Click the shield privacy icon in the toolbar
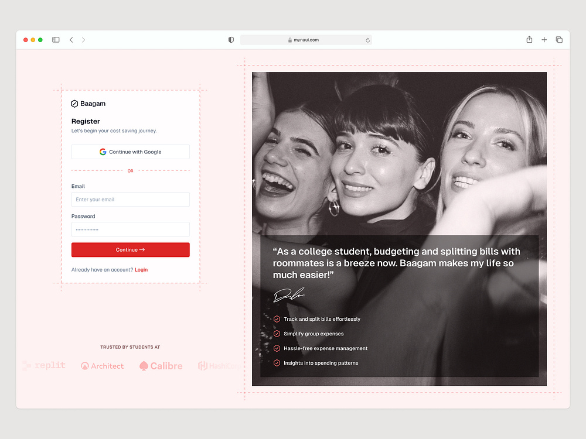This screenshot has height=439, width=586. [231, 40]
